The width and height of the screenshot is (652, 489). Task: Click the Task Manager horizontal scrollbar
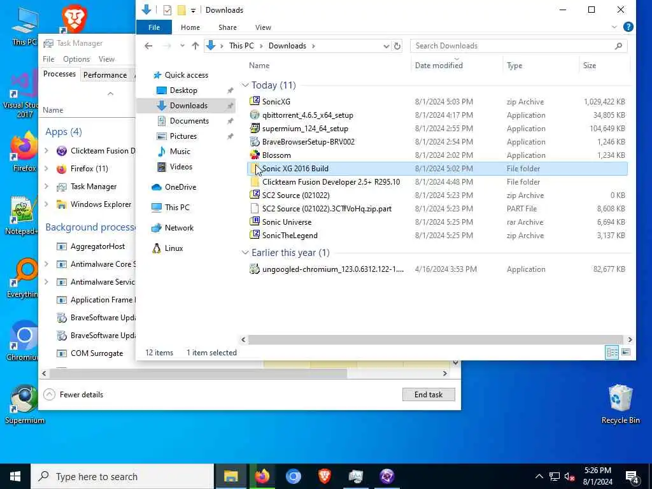point(199,373)
